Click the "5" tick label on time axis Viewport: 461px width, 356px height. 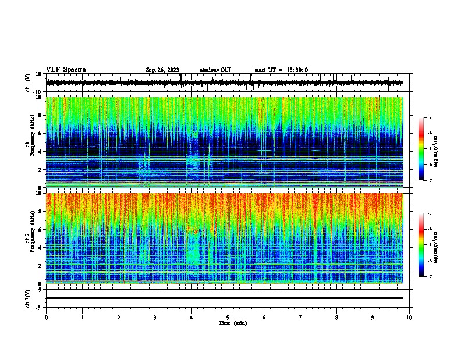coord(228,318)
